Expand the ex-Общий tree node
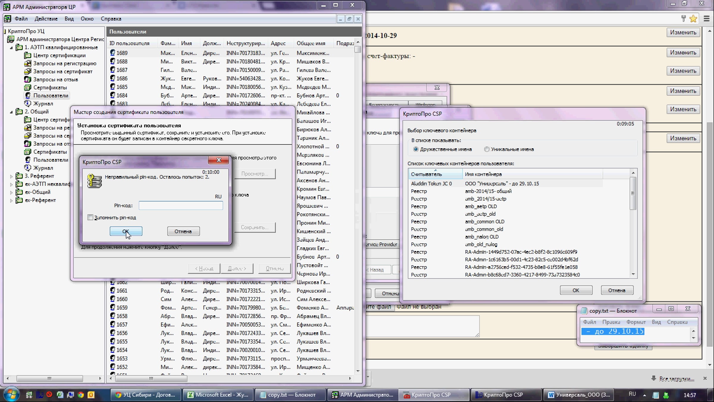This screenshot has height=402, width=714. (11, 192)
